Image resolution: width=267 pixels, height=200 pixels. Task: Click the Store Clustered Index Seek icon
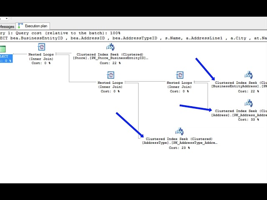coord(110,47)
